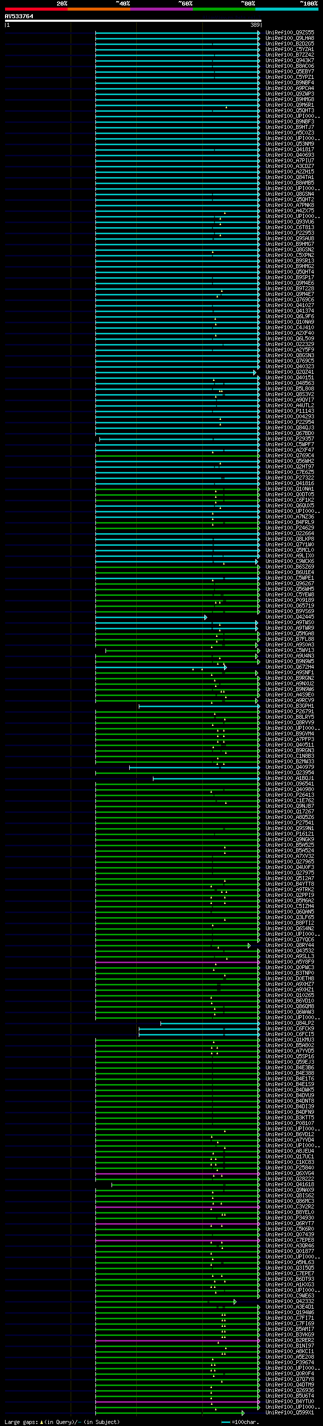Select the UniRef100_P34930 label

(x=290, y=1219)
